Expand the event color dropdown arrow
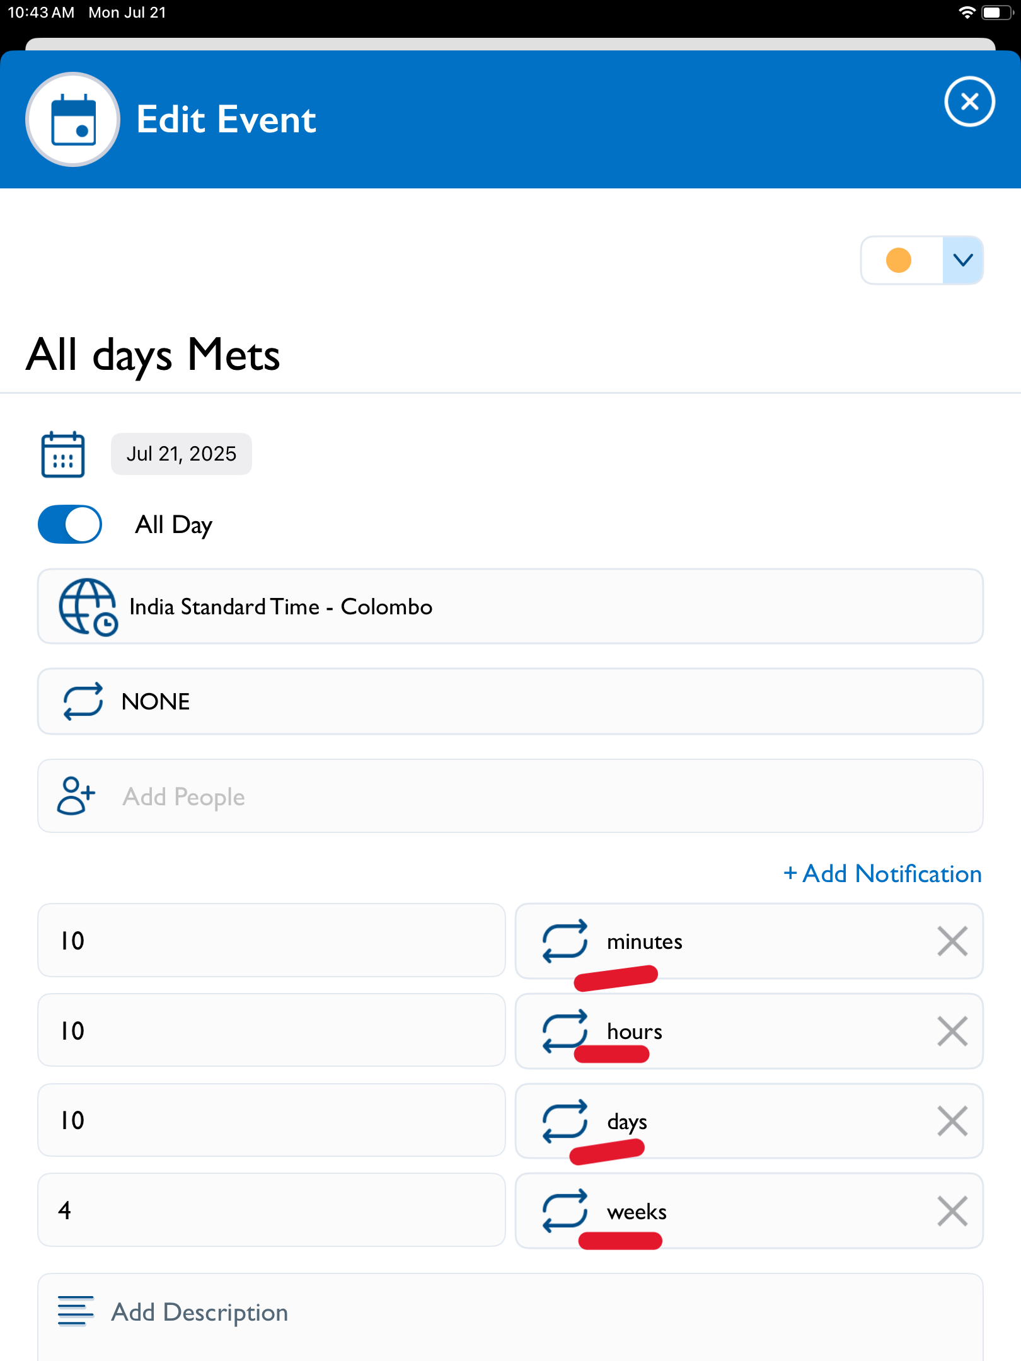Screen dimensions: 1021x1361 pos(962,260)
